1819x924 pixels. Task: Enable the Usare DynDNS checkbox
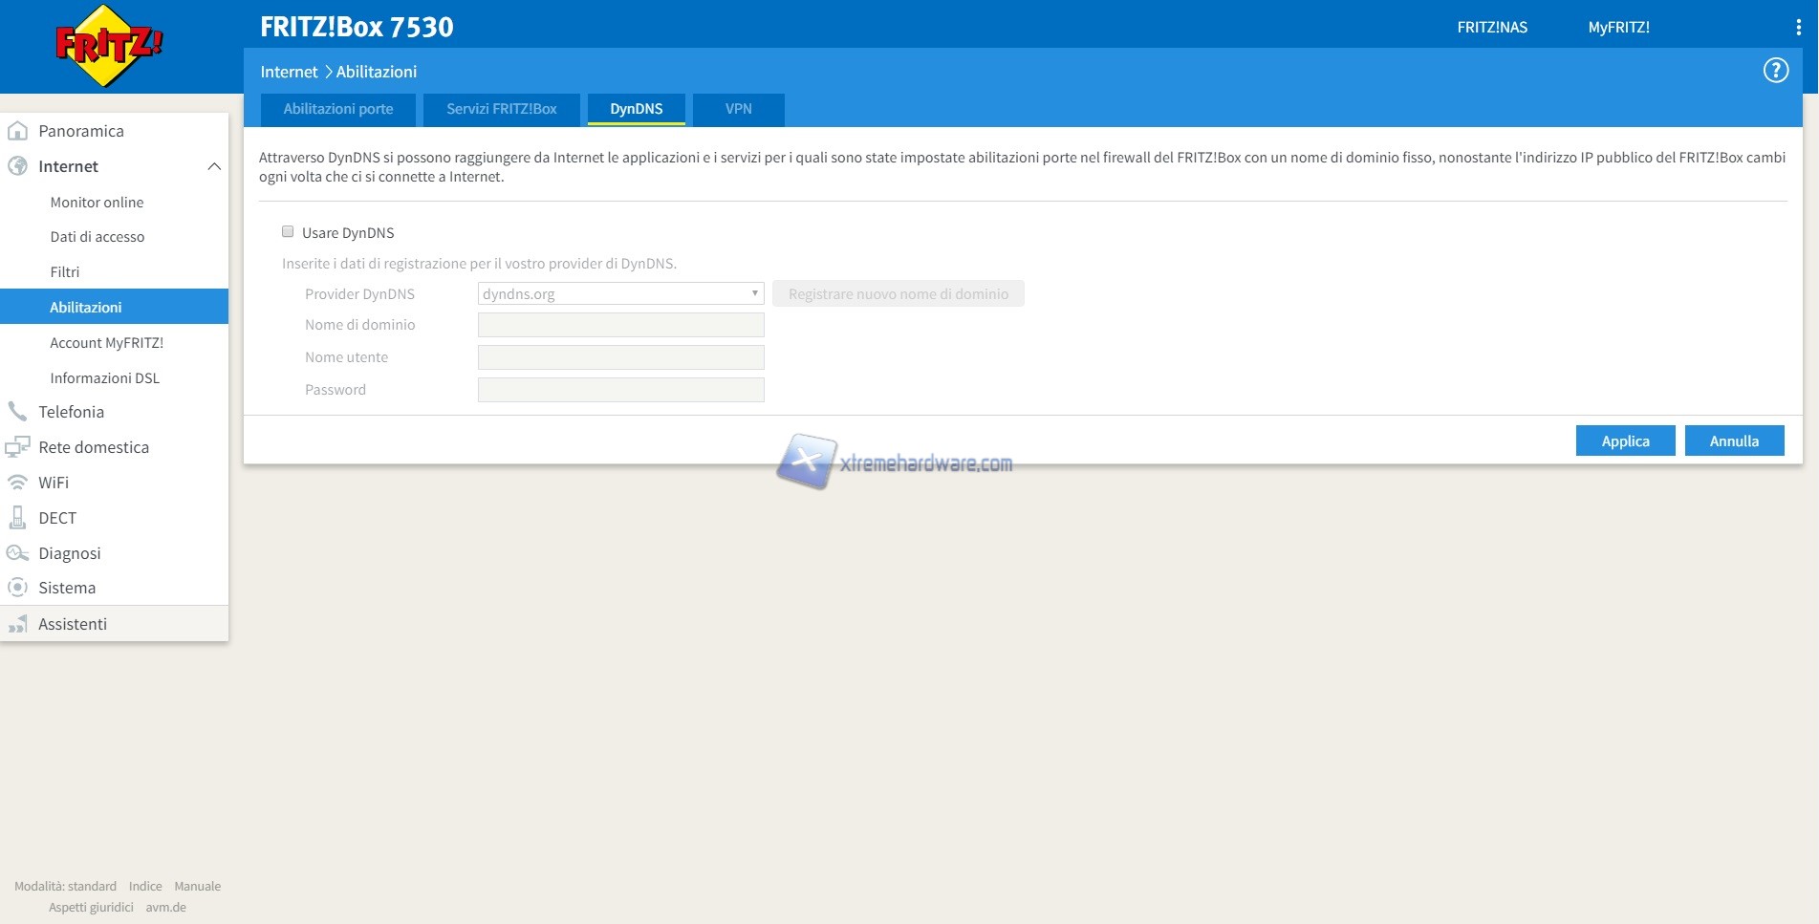tap(288, 232)
